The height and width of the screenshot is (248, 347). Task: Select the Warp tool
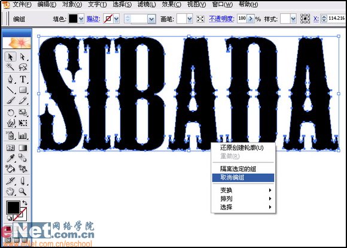tap(10, 123)
